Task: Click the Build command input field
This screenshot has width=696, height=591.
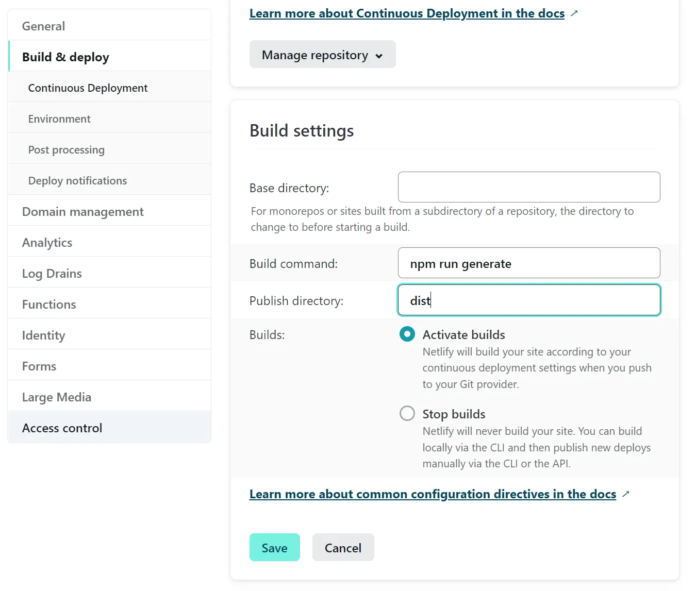Action: 529,263
